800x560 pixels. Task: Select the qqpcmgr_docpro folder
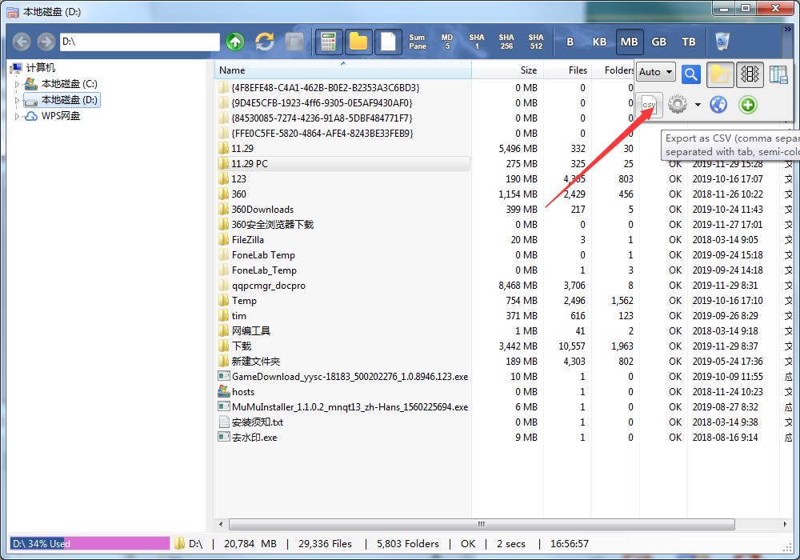pos(268,286)
